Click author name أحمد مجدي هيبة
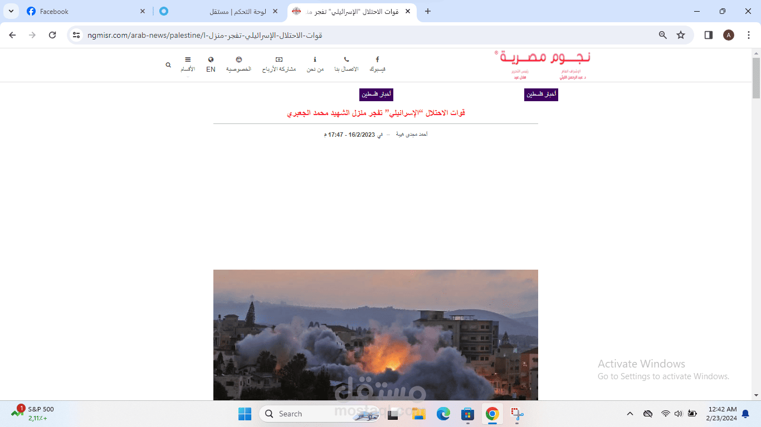Image resolution: width=761 pixels, height=427 pixels. click(x=412, y=135)
